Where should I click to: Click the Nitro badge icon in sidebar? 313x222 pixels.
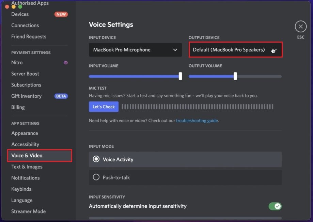pyautogui.click(x=65, y=63)
